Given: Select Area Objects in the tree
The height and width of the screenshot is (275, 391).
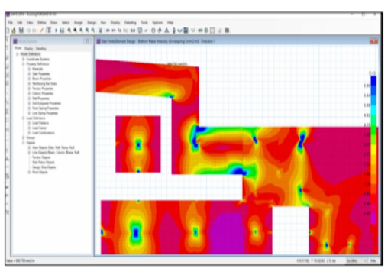Looking at the screenshot, I should click(x=53, y=147).
